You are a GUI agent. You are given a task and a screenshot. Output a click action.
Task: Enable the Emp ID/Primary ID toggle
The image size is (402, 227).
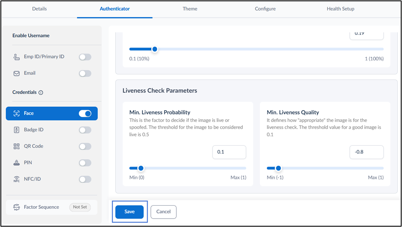85,57
